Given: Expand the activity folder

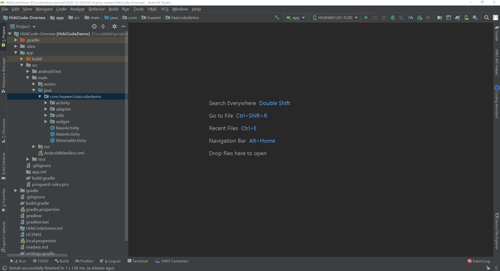Looking at the screenshot, I should pos(46,103).
